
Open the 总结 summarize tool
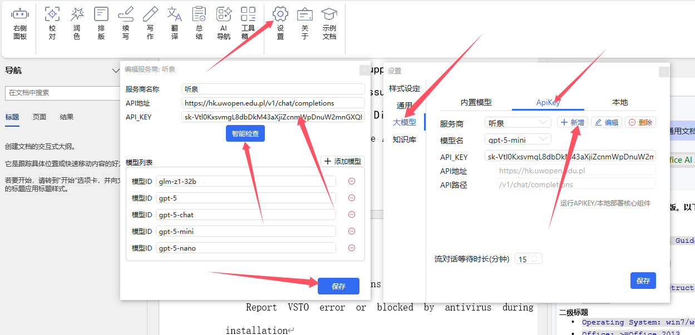[x=199, y=24]
